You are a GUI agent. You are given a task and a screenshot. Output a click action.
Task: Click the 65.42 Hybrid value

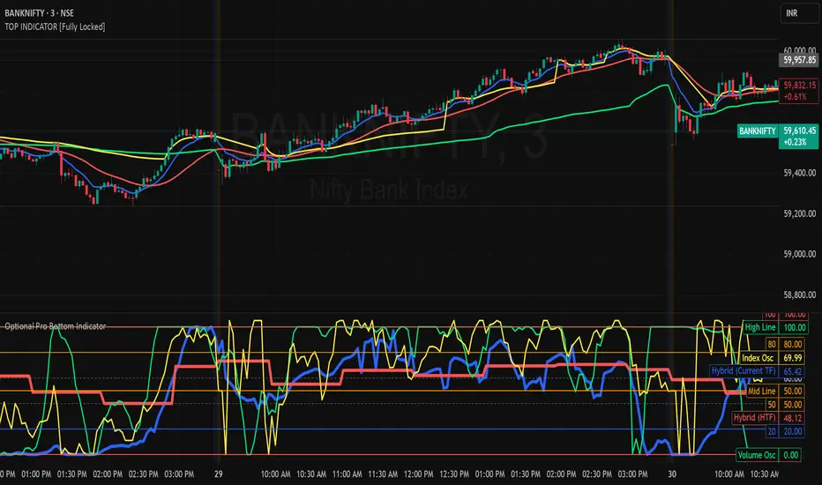point(793,371)
